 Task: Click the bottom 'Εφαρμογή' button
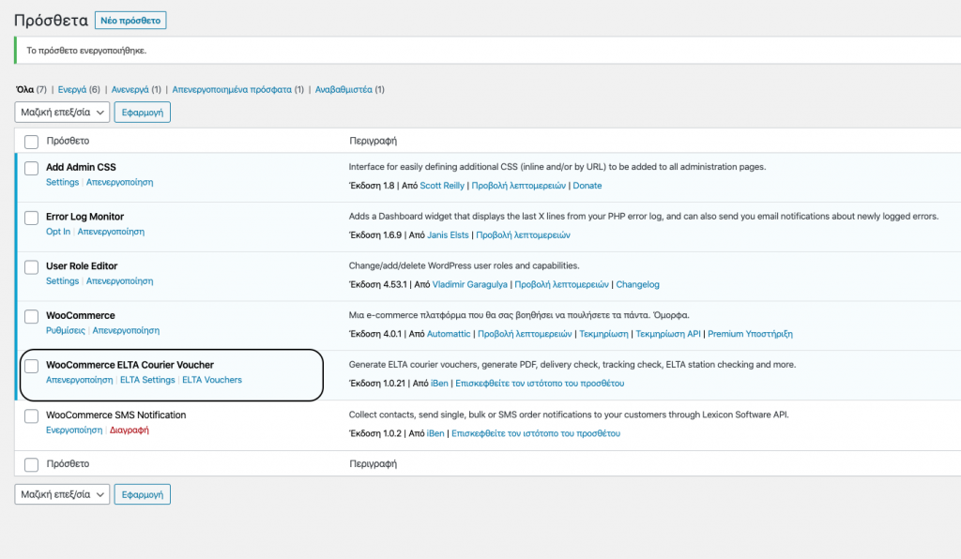143,494
